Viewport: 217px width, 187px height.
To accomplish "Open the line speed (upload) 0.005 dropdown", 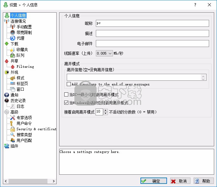I will point(104,53).
